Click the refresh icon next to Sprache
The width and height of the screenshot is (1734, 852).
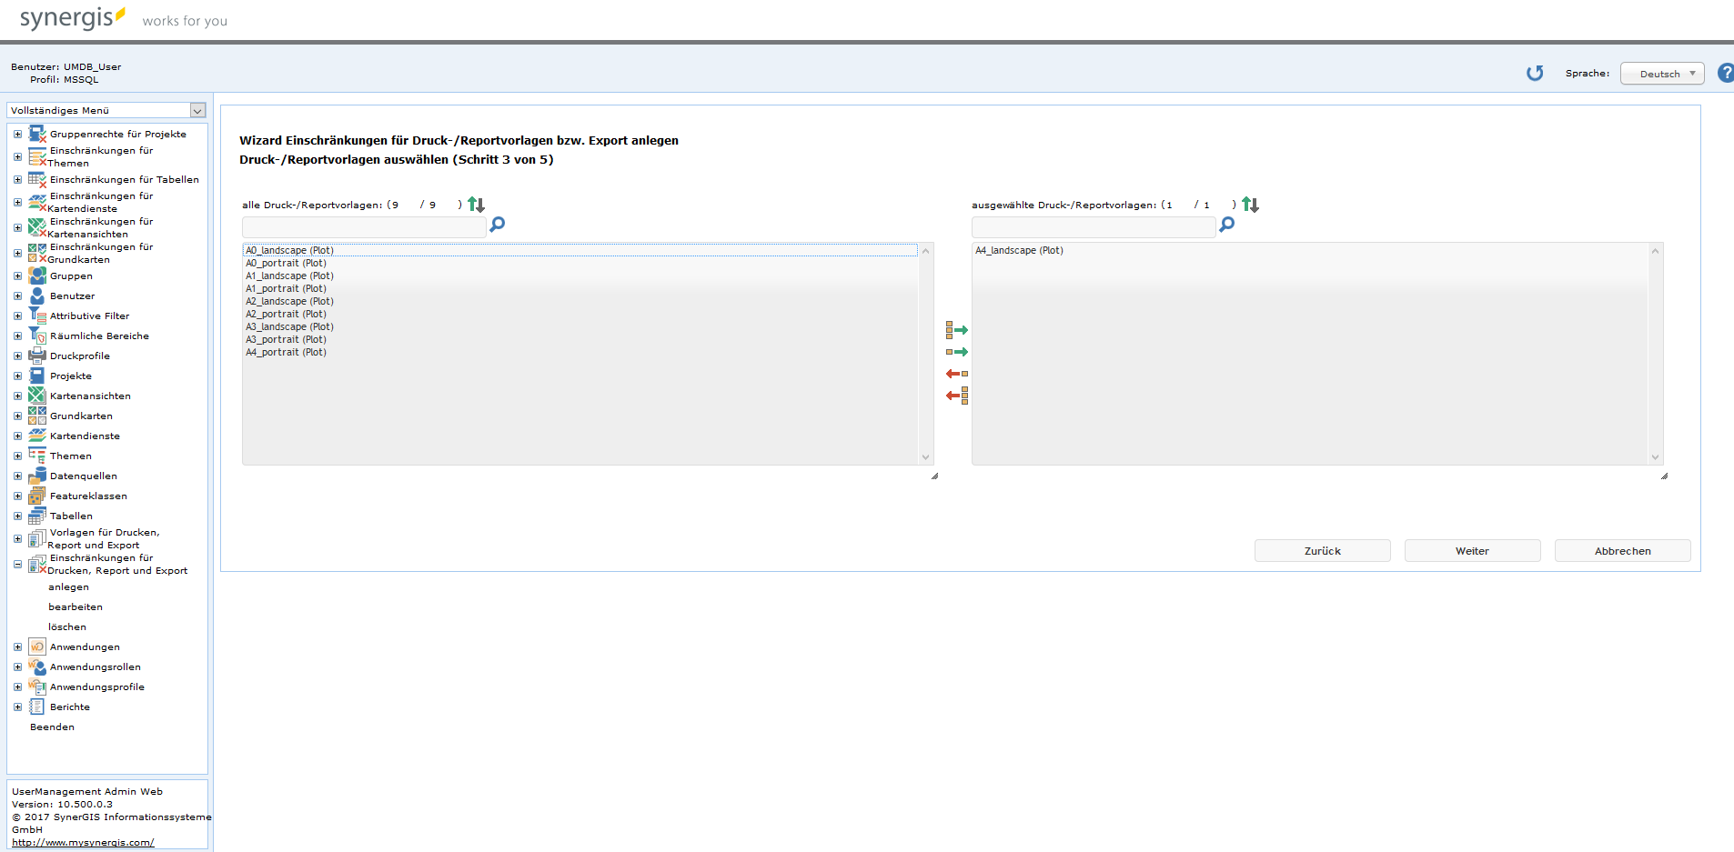point(1535,74)
